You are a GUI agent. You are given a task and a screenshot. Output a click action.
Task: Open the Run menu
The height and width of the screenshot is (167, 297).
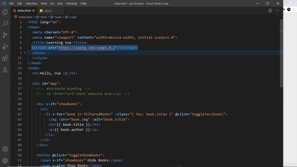pyautogui.click(x=60, y=4)
